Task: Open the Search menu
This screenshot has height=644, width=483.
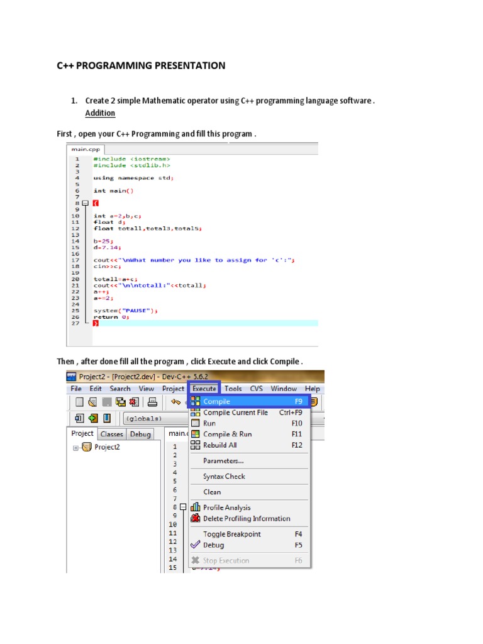Action: click(x=120, y=389)
